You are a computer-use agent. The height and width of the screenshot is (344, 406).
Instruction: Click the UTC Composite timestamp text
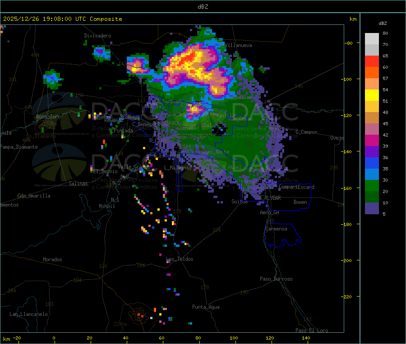[63, 19]
